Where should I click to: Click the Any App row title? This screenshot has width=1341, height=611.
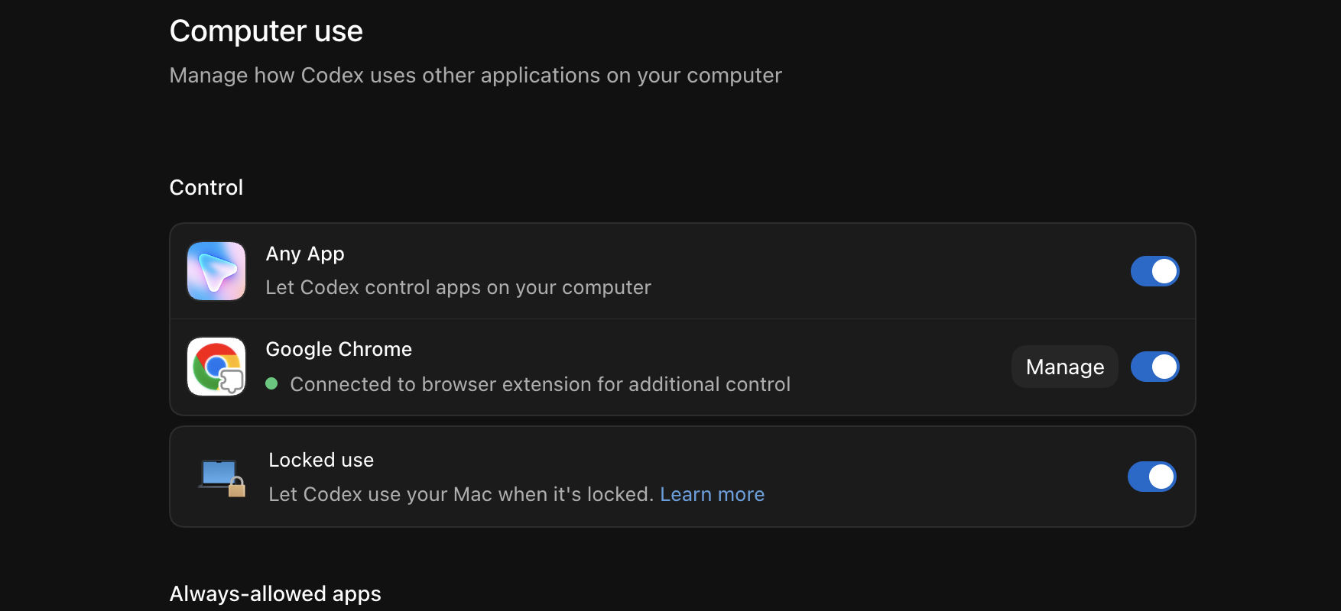pos(305,254)
